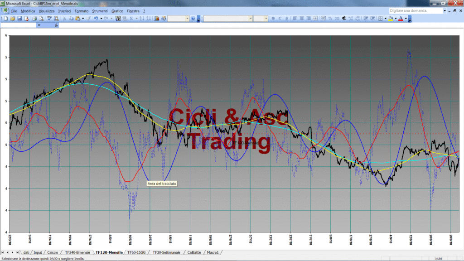The image size is (464, 261).
Task: Open the Inserisci menu
Action: [64, 11]
